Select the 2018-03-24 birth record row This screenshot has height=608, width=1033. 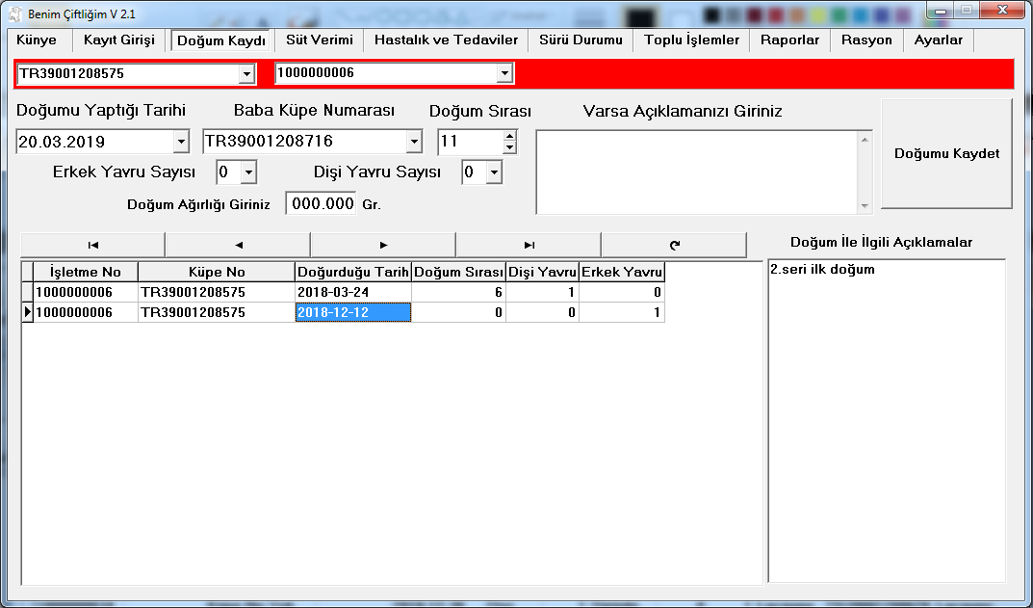[x=352, y=292]
